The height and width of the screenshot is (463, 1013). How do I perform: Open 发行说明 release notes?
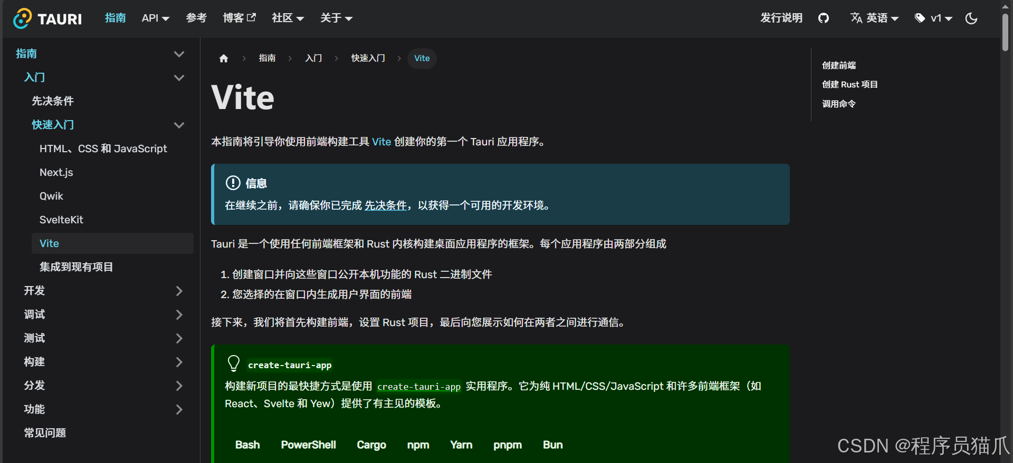coord(781,18)
